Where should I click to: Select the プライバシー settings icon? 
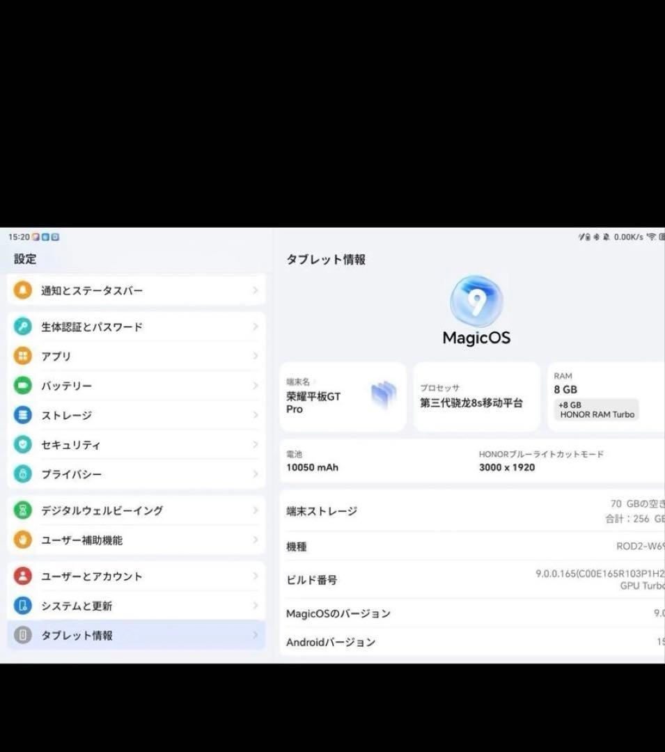(x=23, y=474)
